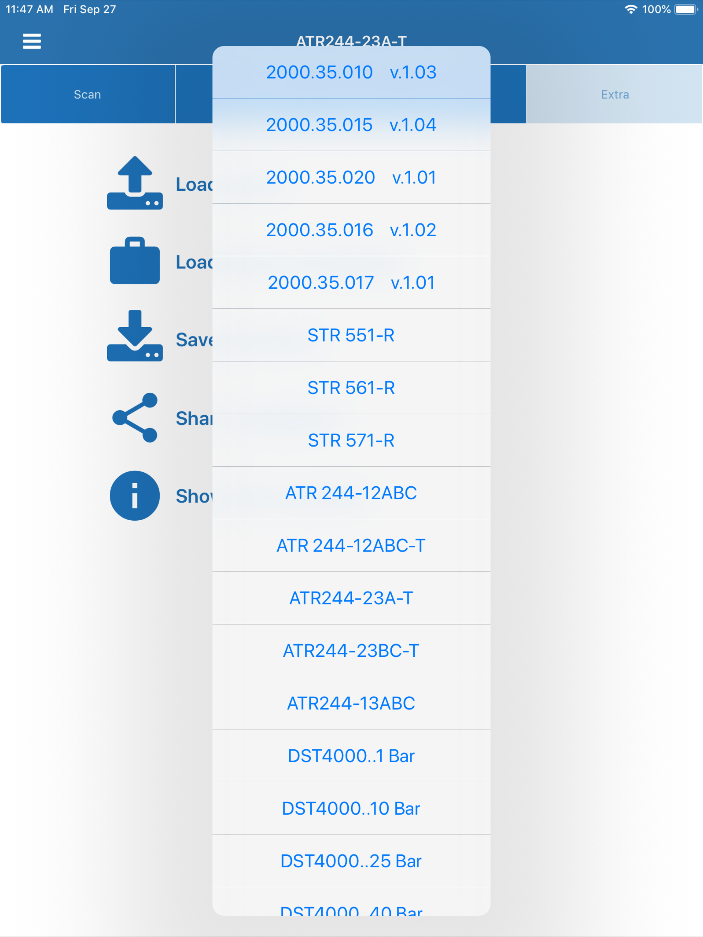The image size is (703, 937).
Task: Select 2000.35.010 v.1.03 from list
Action: (x=351, y=72)
